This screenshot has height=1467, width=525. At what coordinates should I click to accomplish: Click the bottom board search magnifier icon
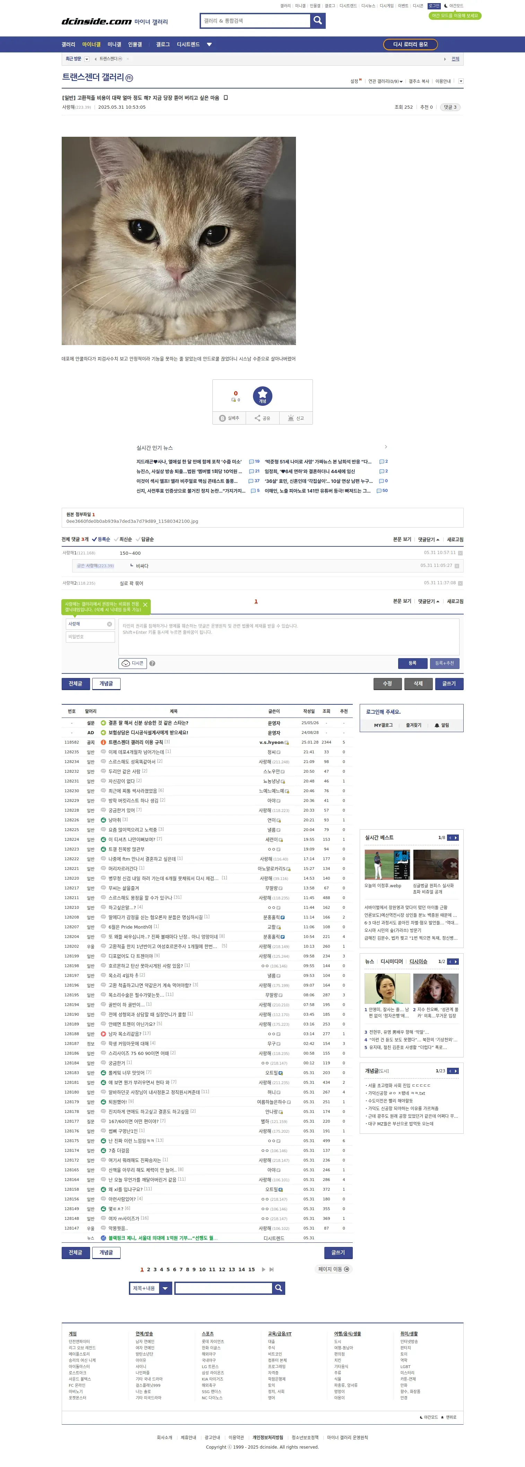tap(279, 1288)
